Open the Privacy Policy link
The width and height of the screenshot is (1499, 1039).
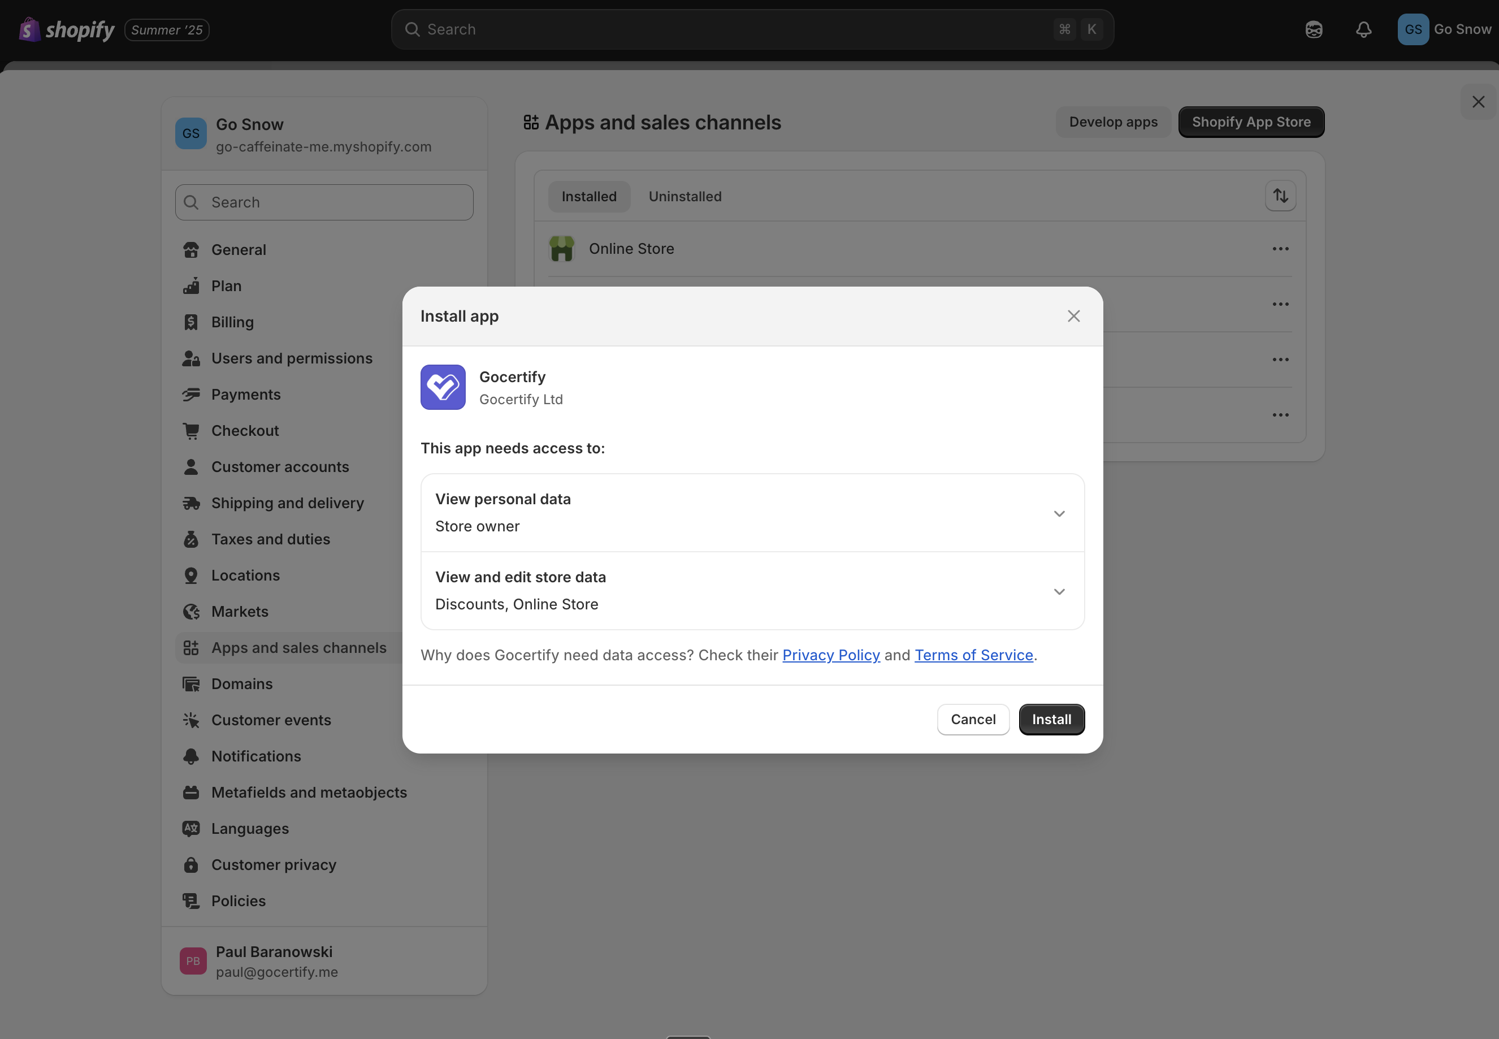(830, 656)
